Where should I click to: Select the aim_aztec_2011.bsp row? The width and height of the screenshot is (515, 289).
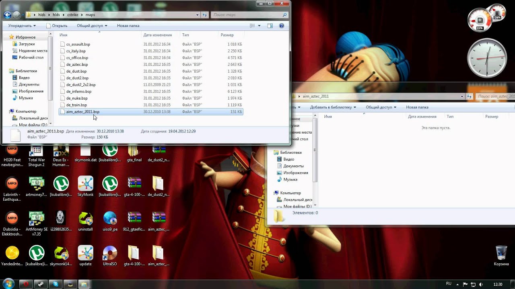tap(151, 112)
